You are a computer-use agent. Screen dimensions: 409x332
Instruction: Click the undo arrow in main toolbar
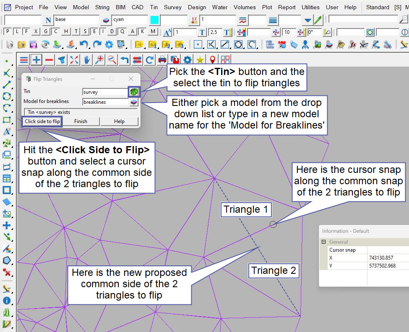tap(84, 44)
